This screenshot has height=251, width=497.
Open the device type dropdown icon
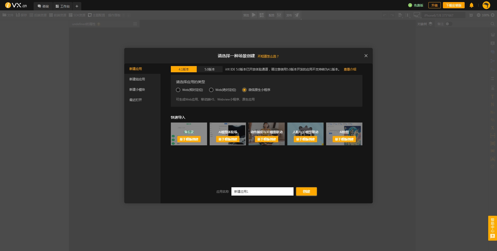point(417,15)
